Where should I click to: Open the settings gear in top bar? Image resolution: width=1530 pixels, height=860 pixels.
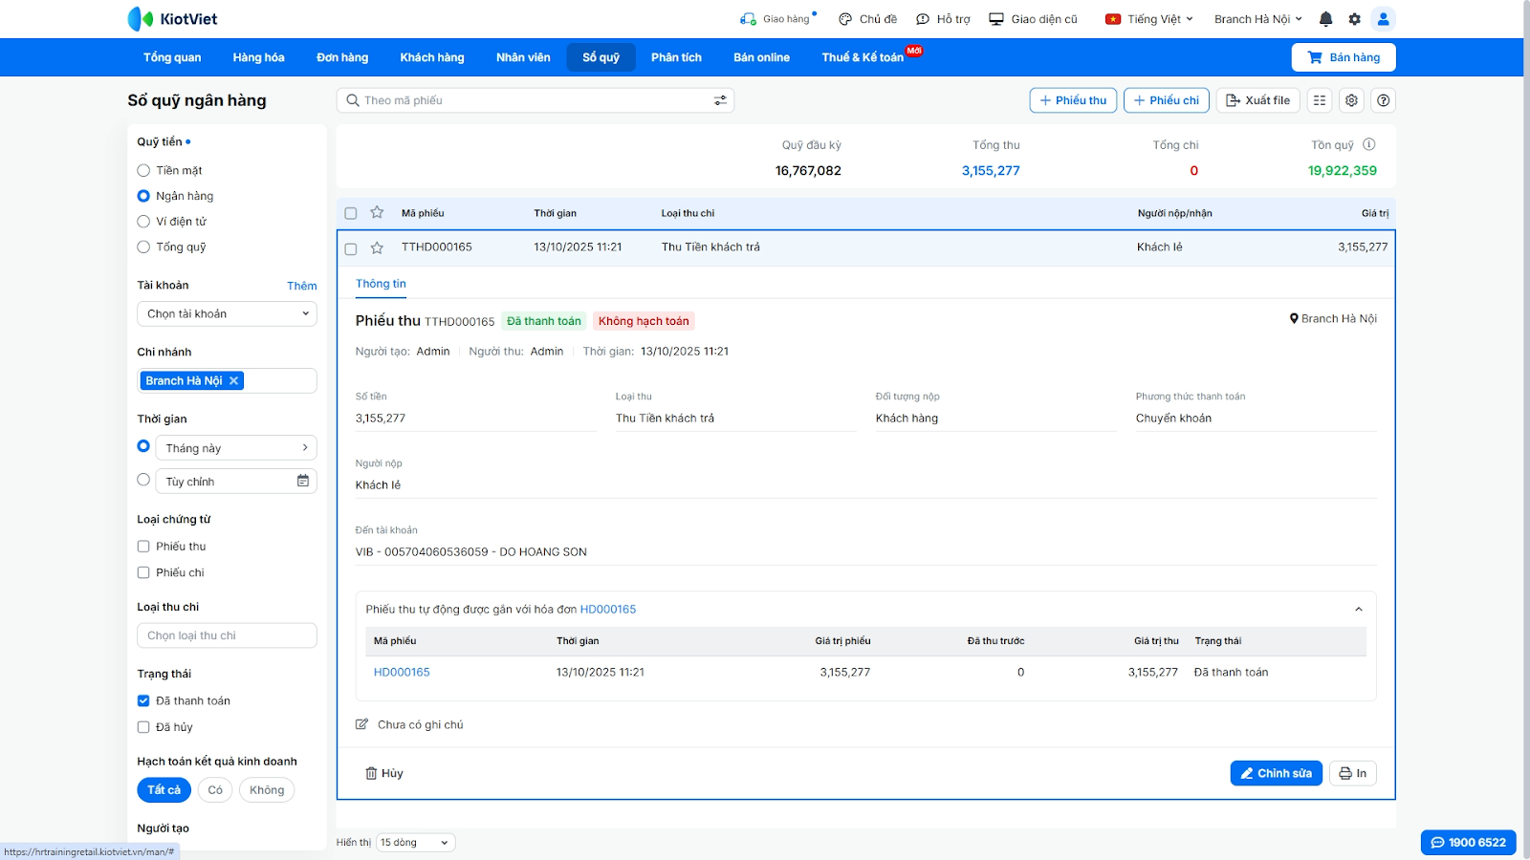pyautogui.click(x=1354, y=19)
